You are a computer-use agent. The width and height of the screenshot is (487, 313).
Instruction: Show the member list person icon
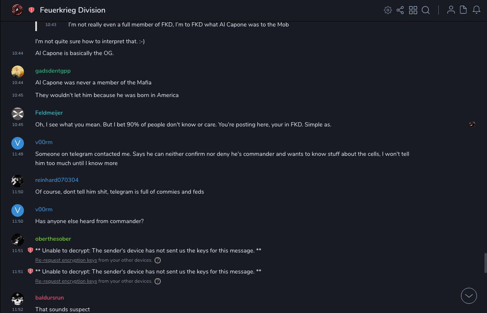(451, 10)
